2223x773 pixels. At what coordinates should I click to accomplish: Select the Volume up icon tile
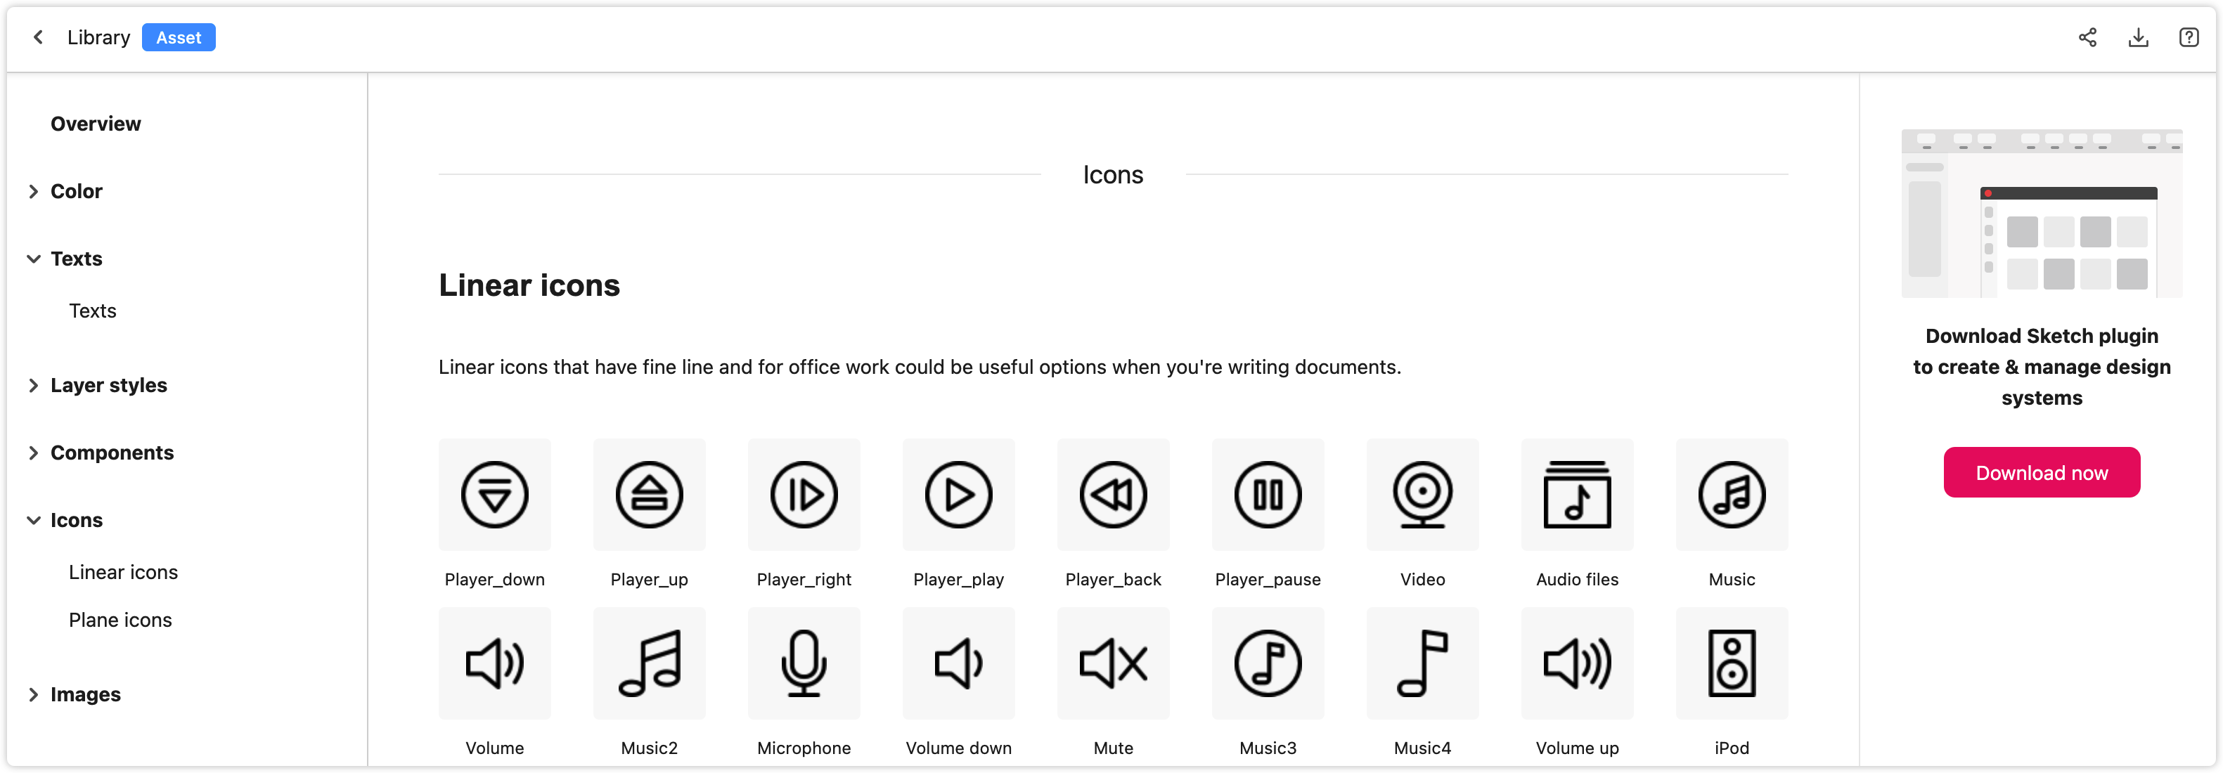(1577, 663)
